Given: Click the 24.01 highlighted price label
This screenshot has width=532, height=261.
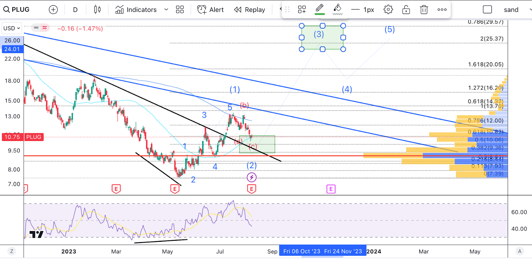Looking at the screenshot, I should coord(12,49).
